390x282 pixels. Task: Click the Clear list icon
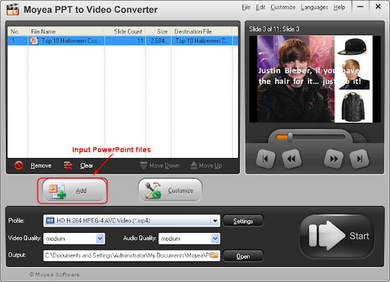pyautogui.click(x=68, y=165)
